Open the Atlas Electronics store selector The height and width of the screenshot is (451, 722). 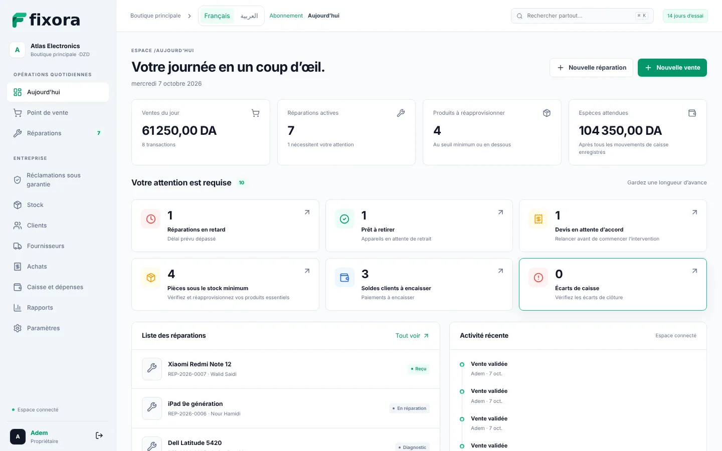pyautogui.click(x=58, y=50)
